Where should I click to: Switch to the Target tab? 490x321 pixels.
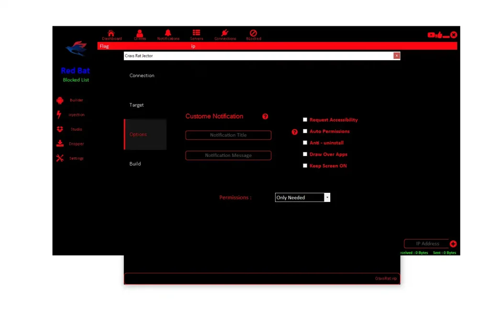click(x=137, y=105)
